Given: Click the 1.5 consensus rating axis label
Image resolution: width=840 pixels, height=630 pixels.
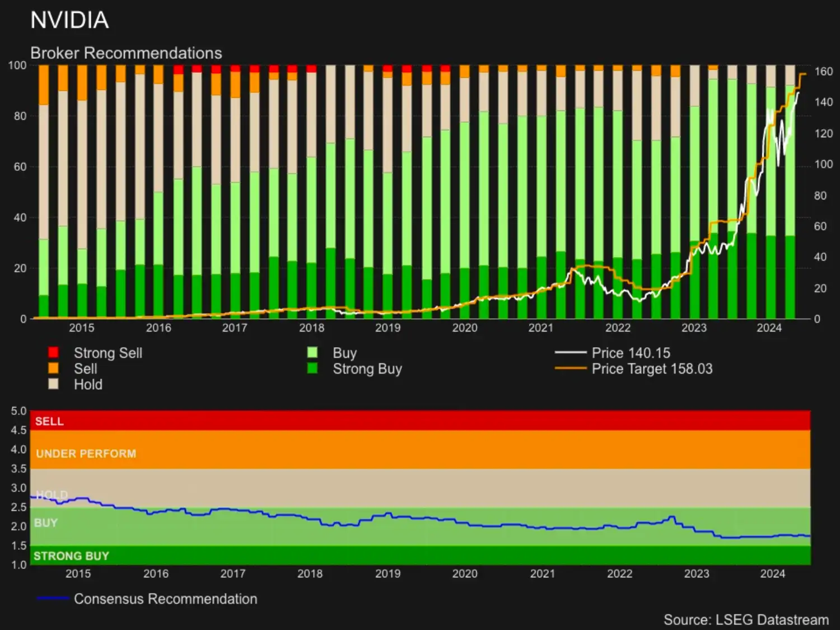Looking at the screenshot, I should coord(19,545).
